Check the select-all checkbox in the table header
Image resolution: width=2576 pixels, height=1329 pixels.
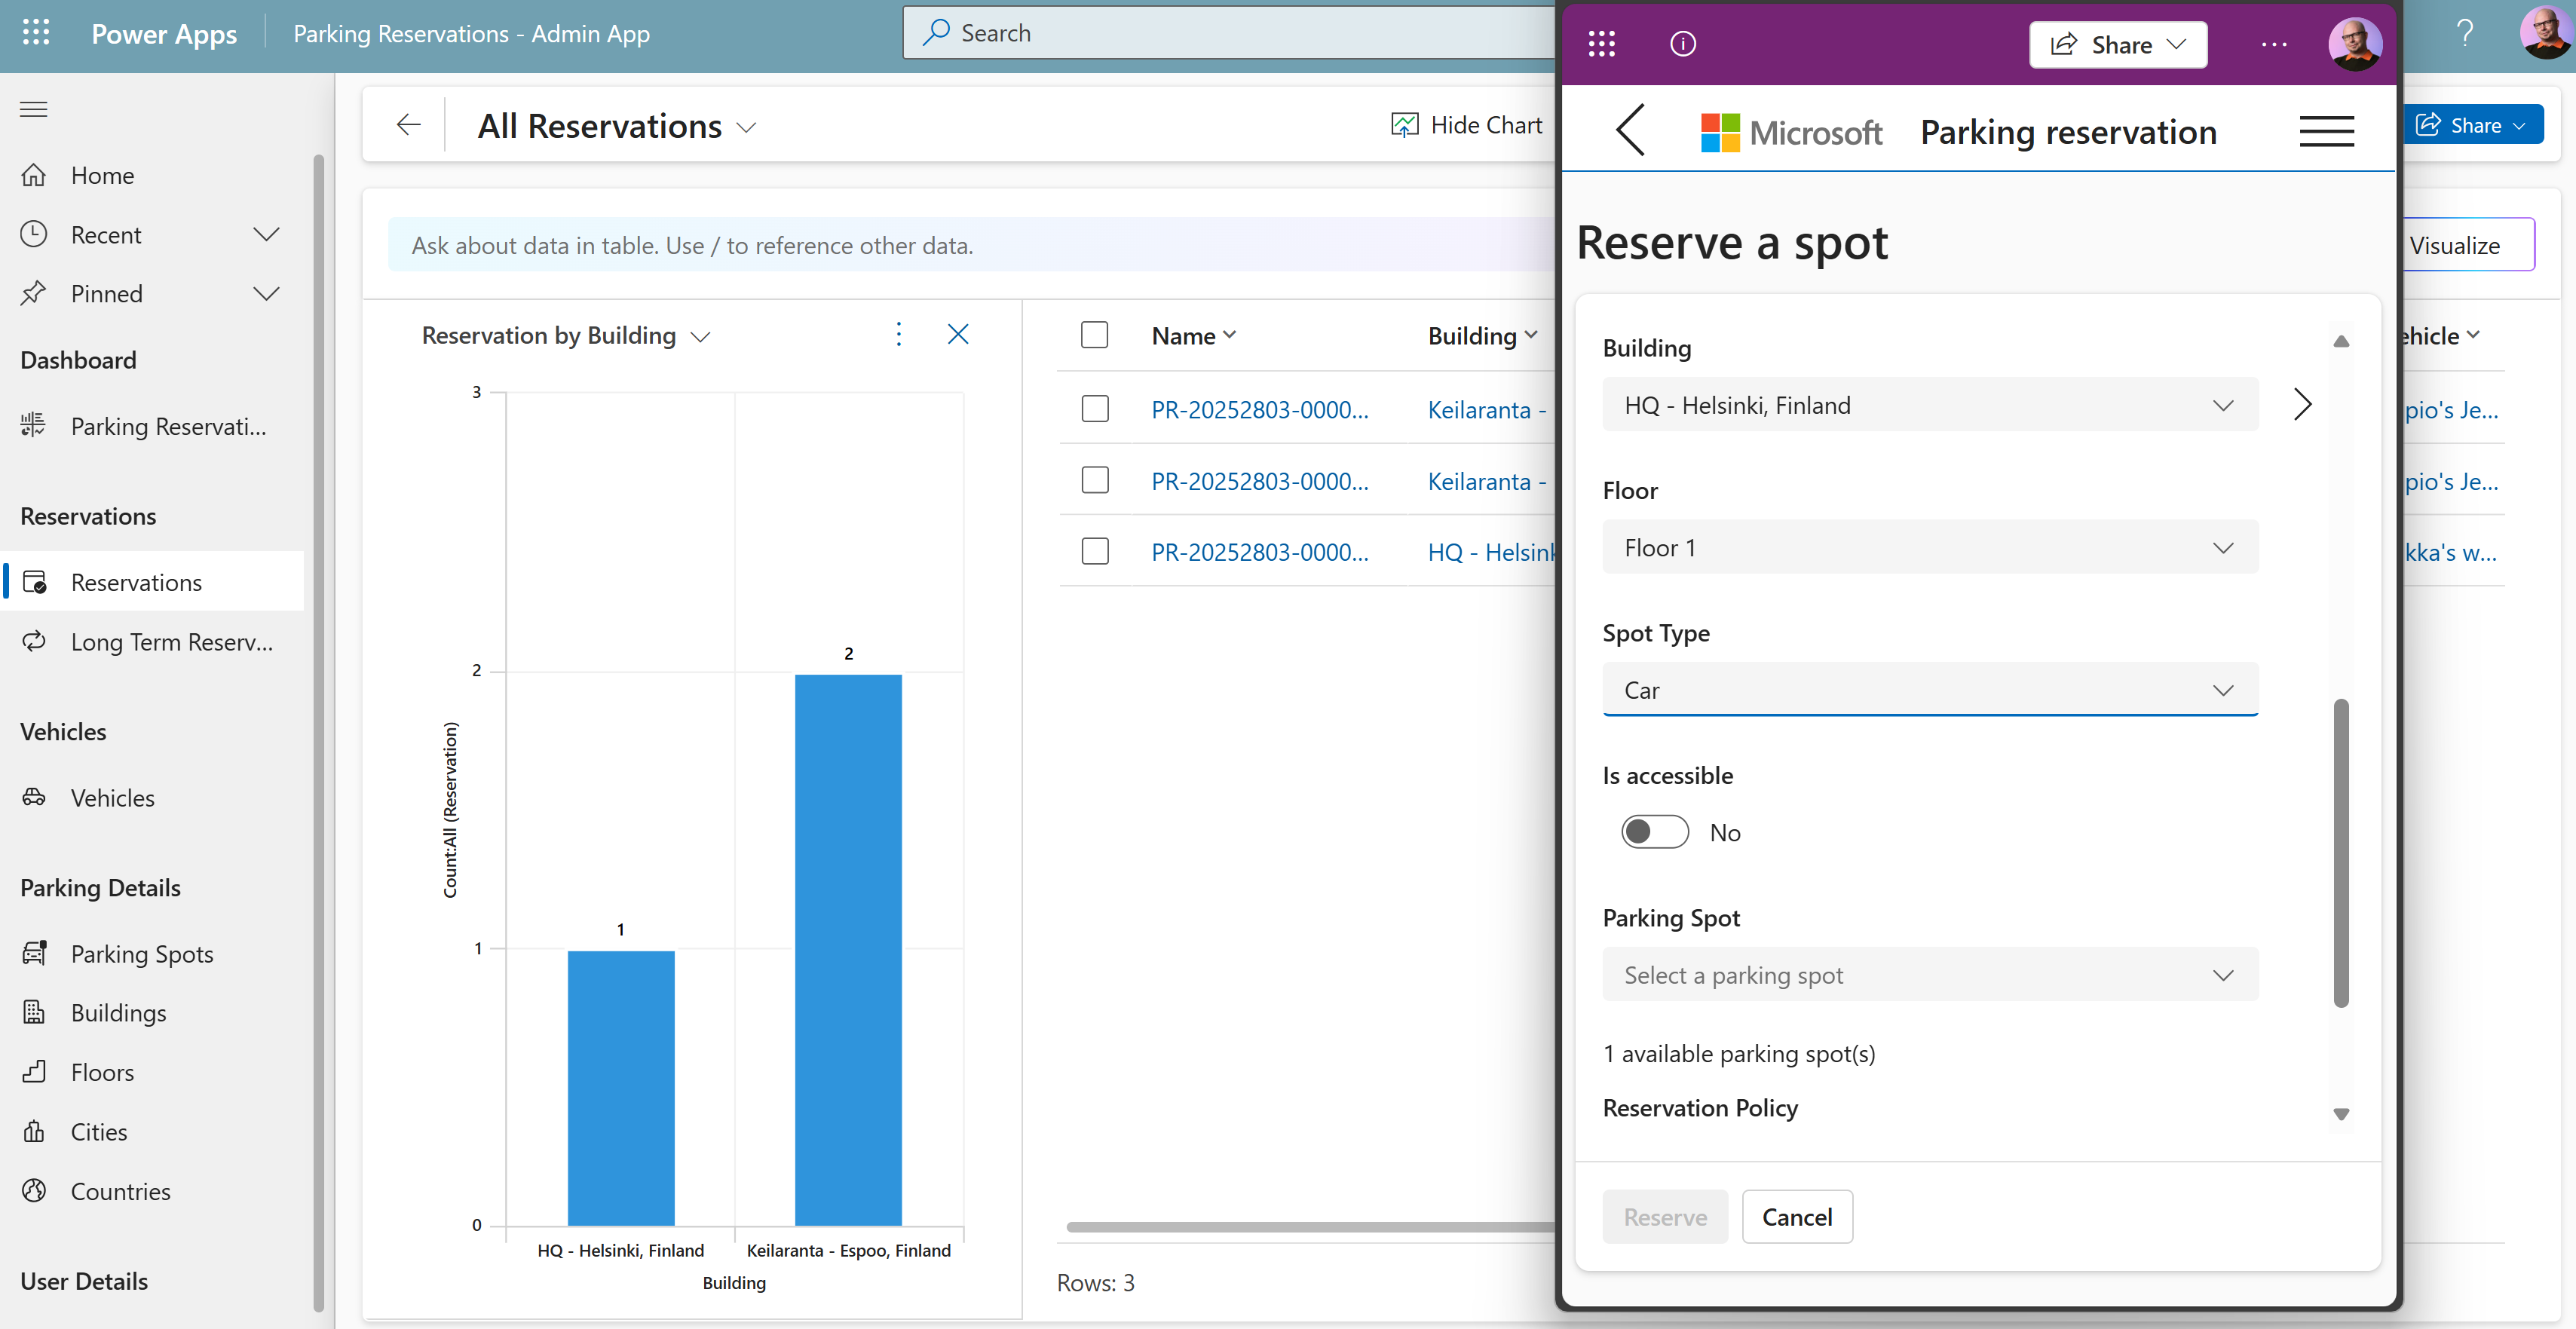pyautogui.click(x=1095, y=335)
